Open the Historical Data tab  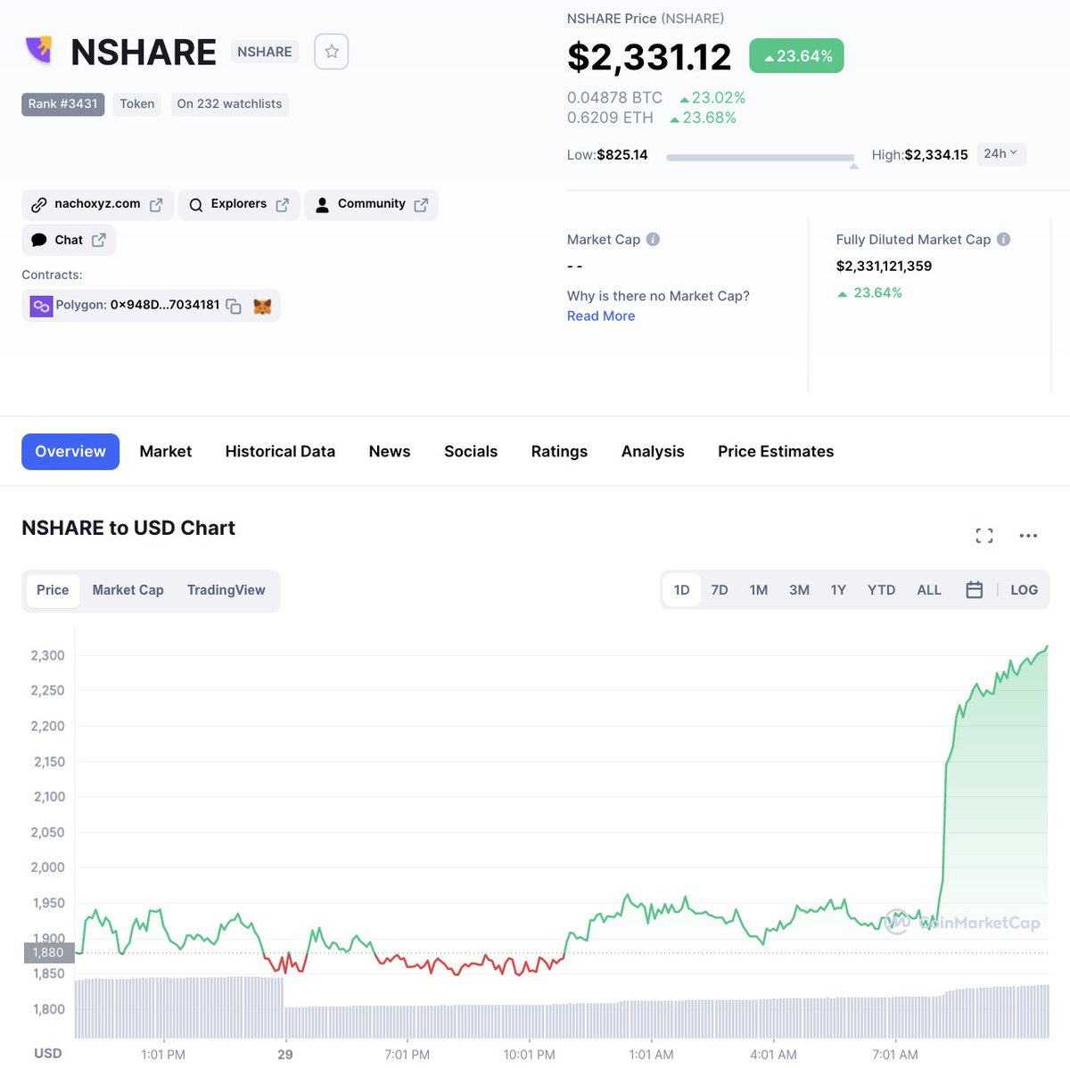tap(280, 451)
